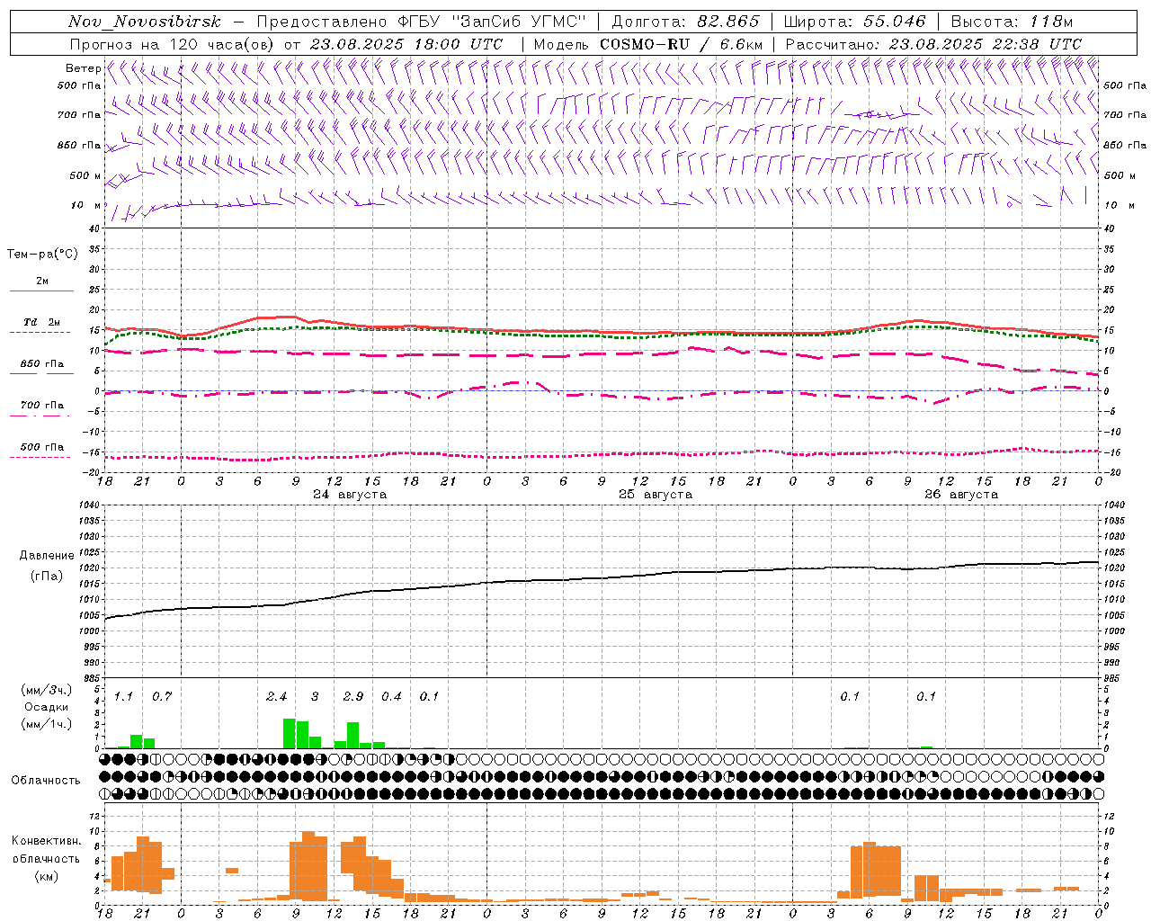Click the '2.4' precipitation amount
1151x921 pixels.
pyautogui.click(x=276, y=696)
